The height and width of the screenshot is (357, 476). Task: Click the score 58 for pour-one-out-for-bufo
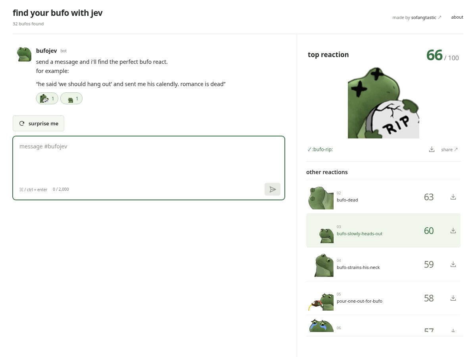coord(429,298)
